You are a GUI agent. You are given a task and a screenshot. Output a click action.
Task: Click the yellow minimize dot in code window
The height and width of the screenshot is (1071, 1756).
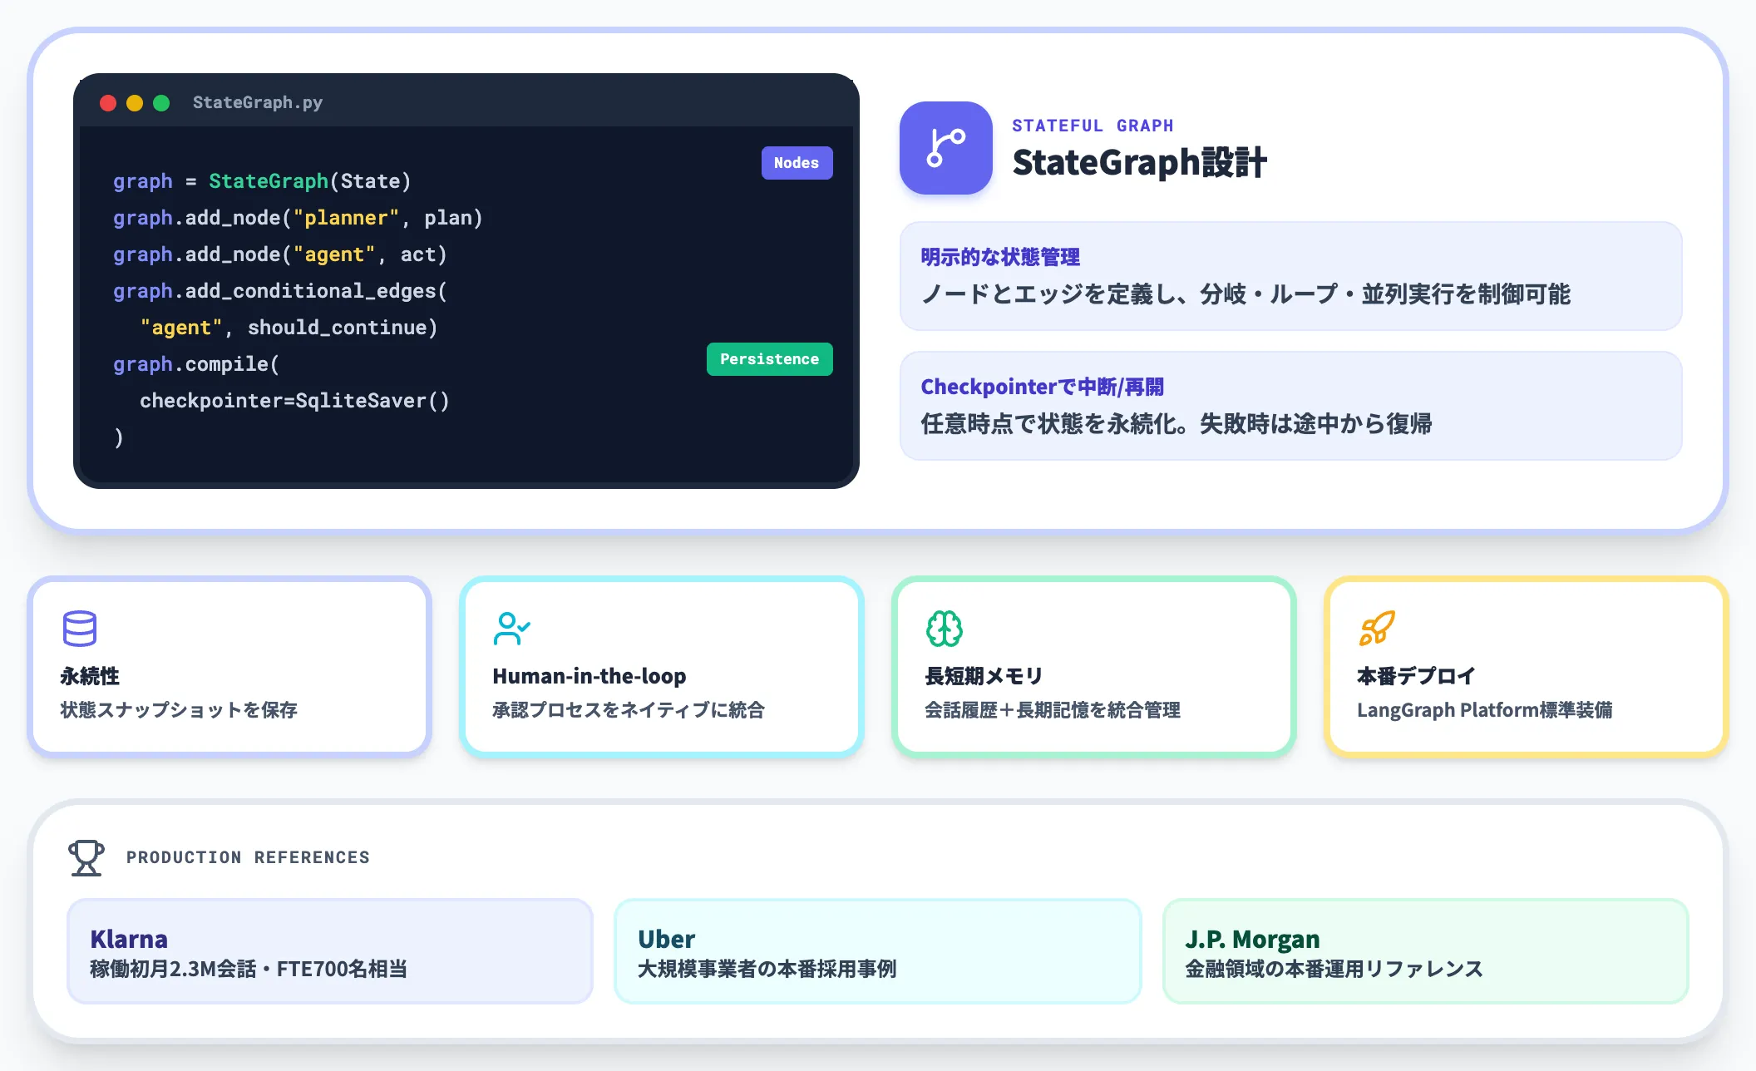(135, 102)
